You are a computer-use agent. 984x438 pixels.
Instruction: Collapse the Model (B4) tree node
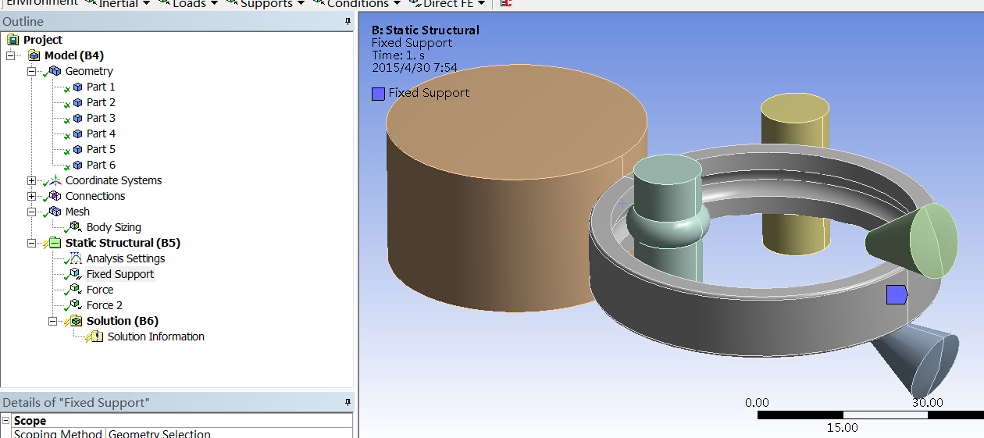click(x=10, y=55)
